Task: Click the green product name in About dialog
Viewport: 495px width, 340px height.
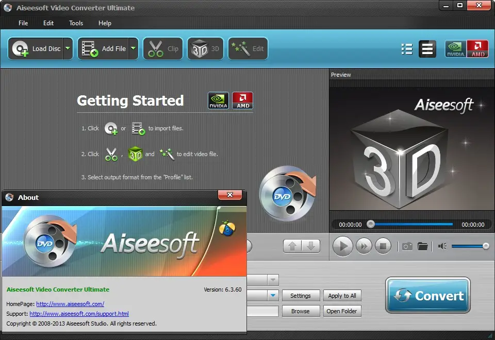Action: tap(58, 290)
